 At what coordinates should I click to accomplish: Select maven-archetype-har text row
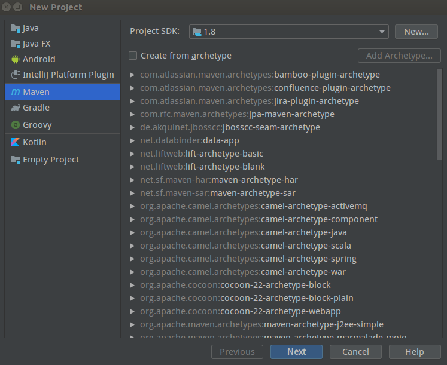click(219, 180)
